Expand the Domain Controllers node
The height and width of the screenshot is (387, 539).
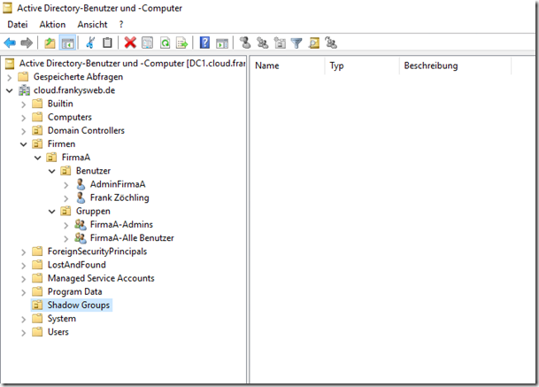coord(24,130)
